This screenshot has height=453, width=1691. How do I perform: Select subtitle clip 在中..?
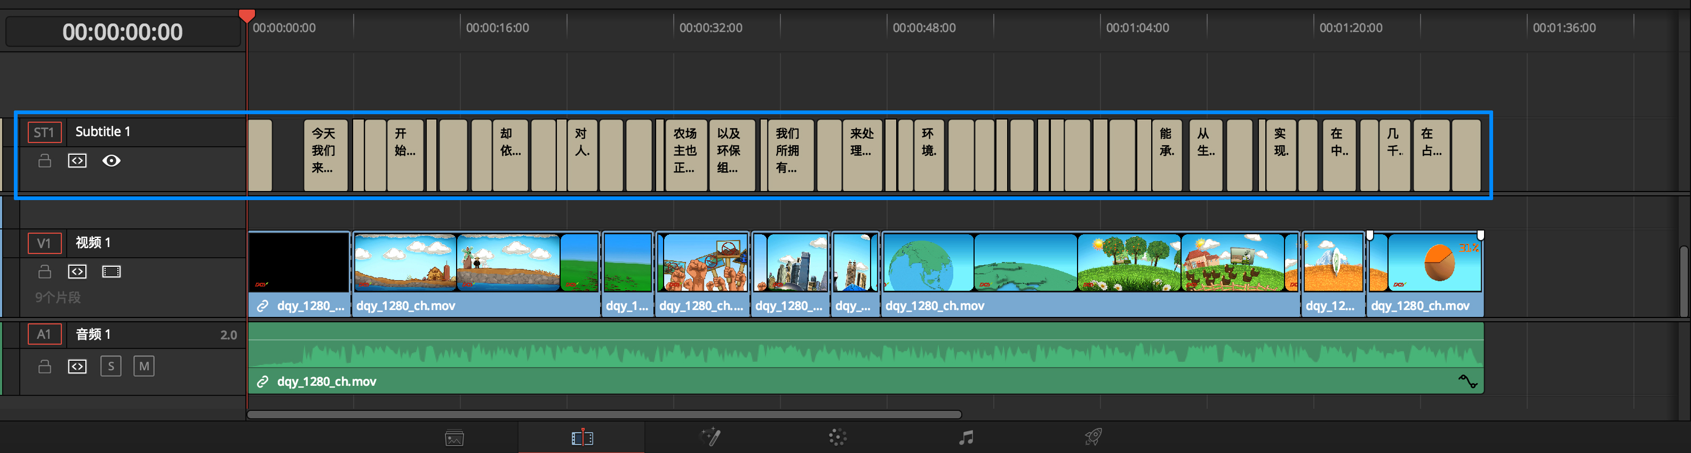coord(1339,155)
